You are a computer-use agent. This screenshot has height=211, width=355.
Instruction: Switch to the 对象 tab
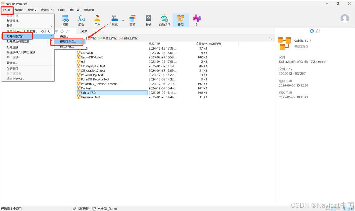tap(84, 31)
